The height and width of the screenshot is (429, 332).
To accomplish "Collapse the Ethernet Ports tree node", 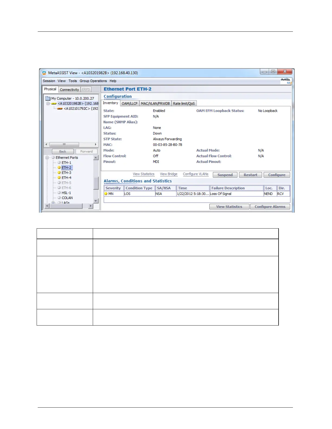I will coord(47,158).
